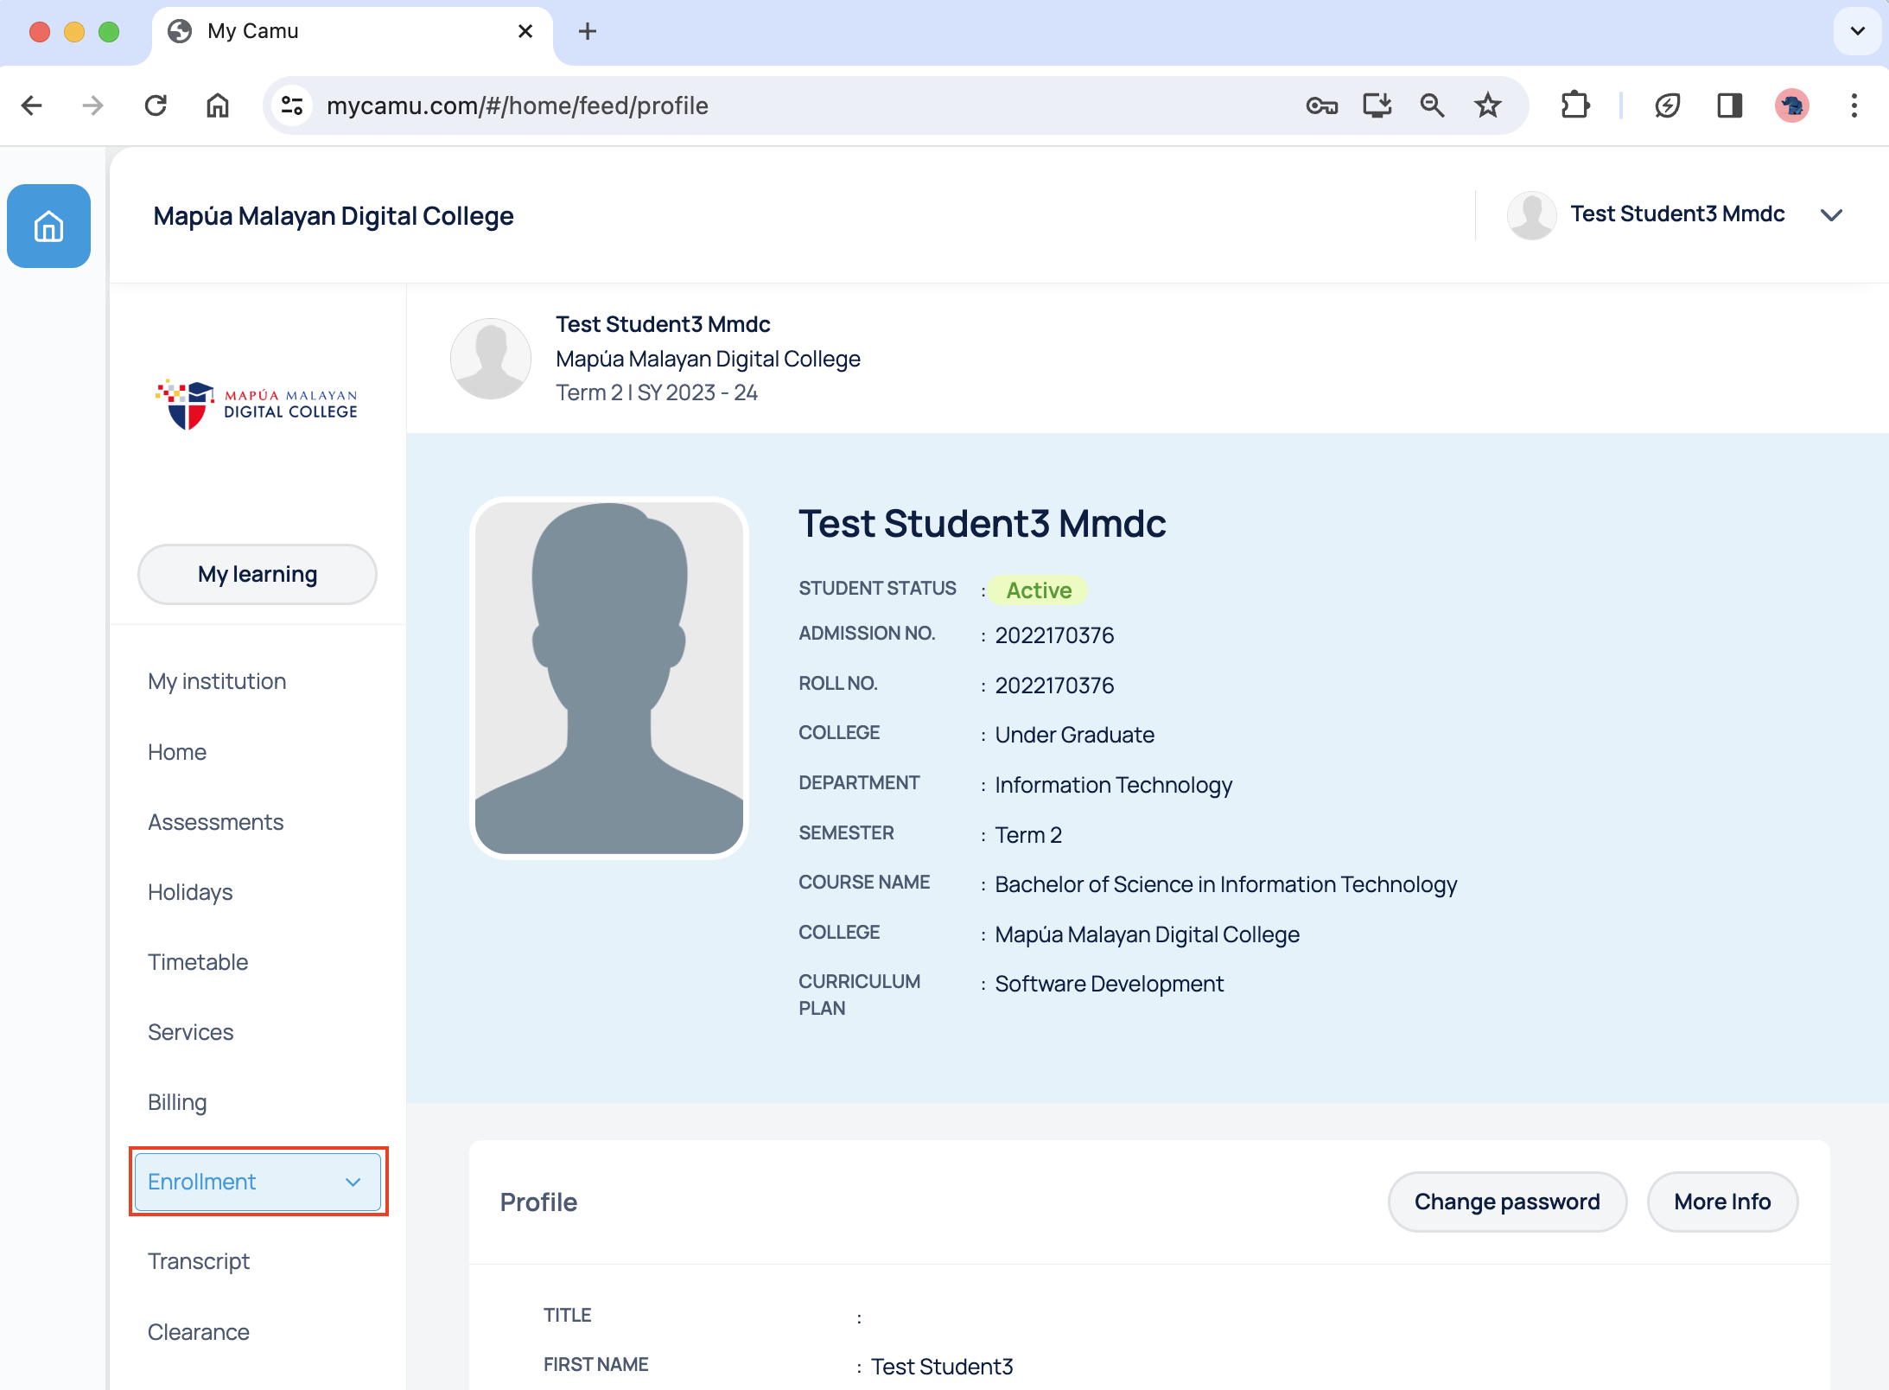Screen dimensions: 1889x1390
Task: Open Timetable in the sidebar
Action: point(198,962)
